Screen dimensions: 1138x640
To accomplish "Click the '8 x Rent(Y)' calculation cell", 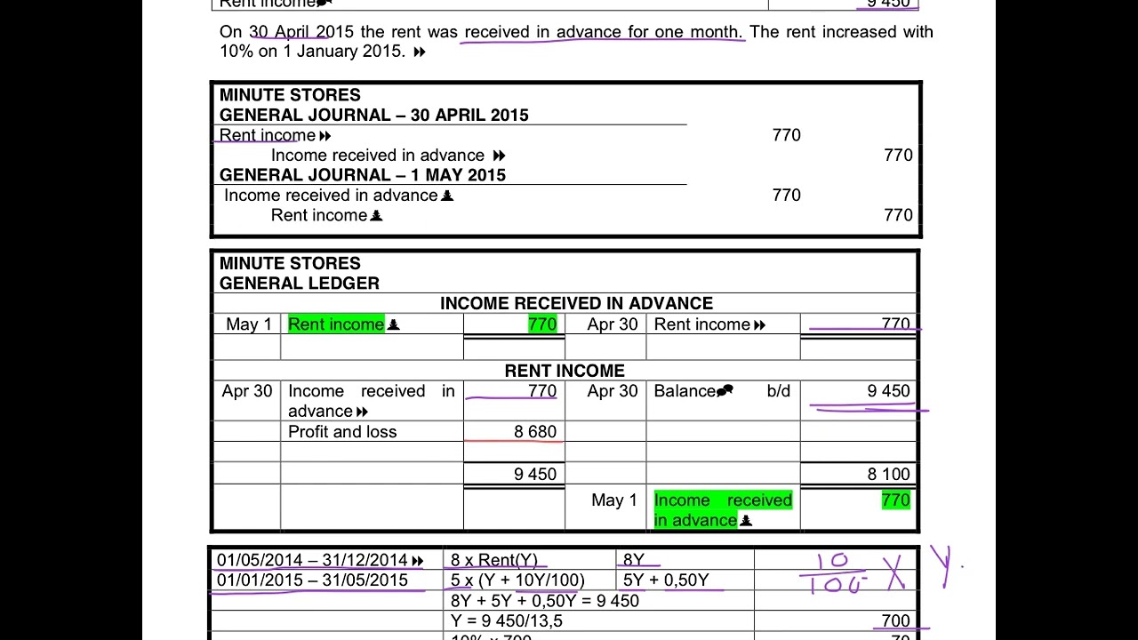I will click(494, 560).
